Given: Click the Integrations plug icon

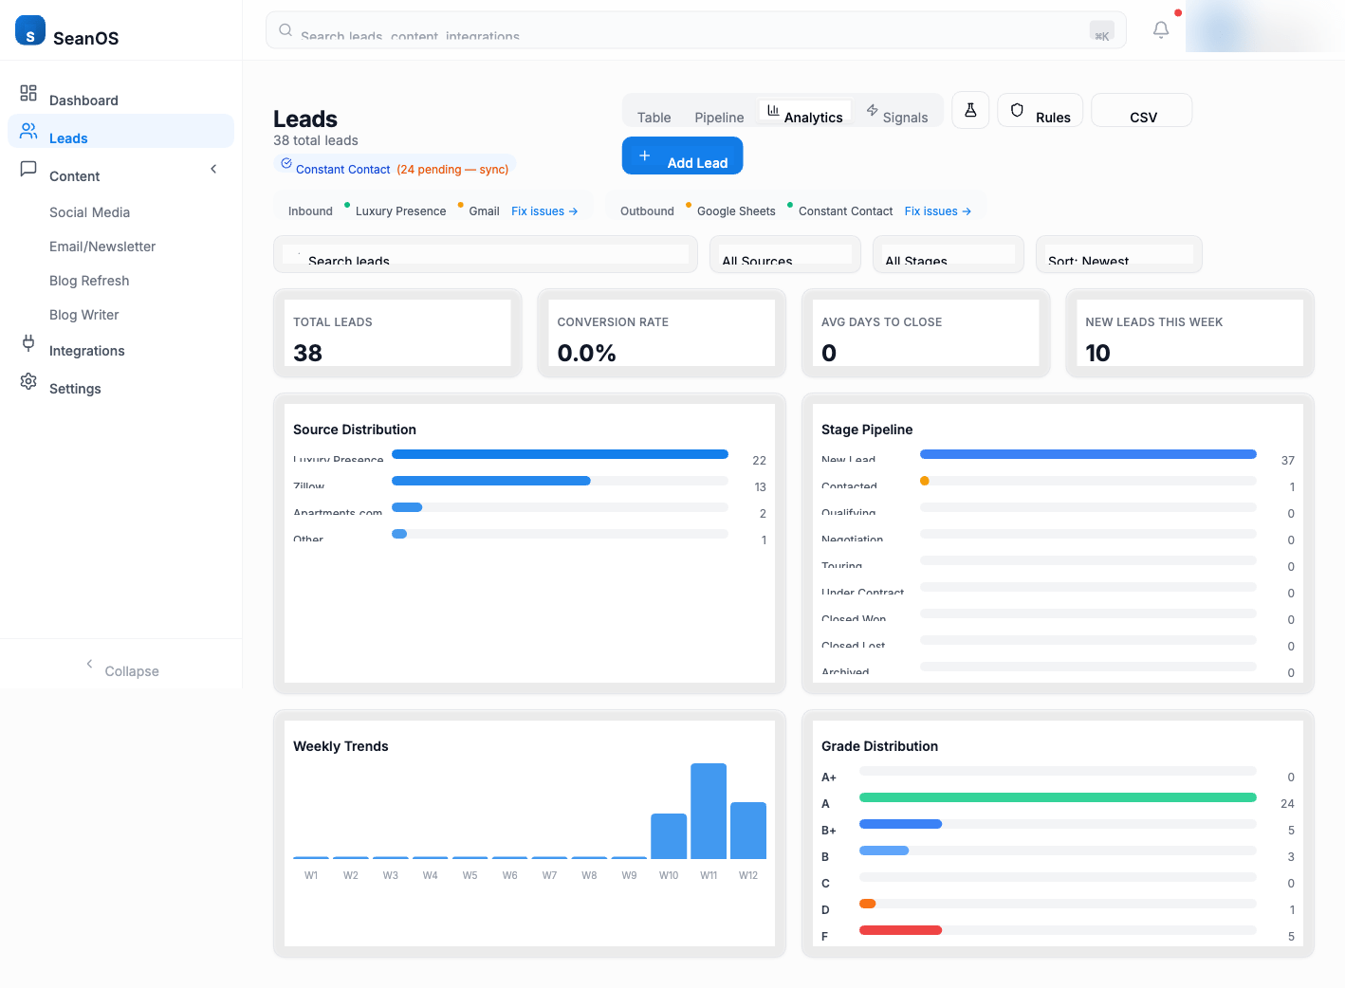Looking at the screenshot, I should pyautogui.click(x=28, y=343).
